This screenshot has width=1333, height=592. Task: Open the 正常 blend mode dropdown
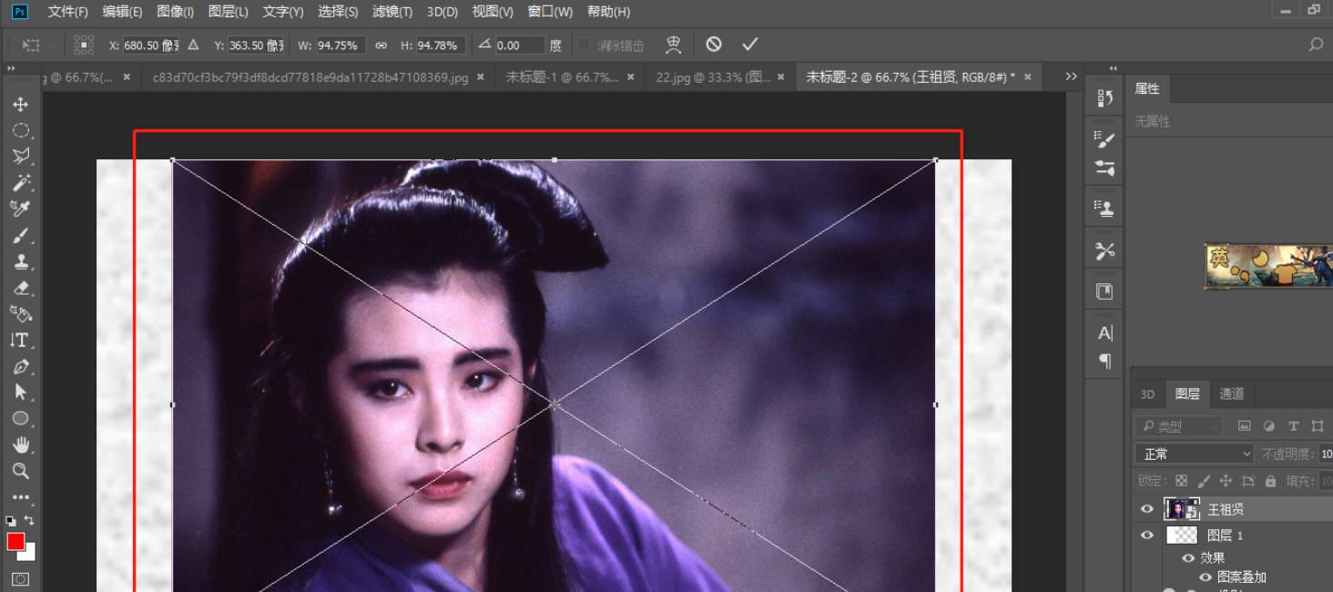point(1195,454)
